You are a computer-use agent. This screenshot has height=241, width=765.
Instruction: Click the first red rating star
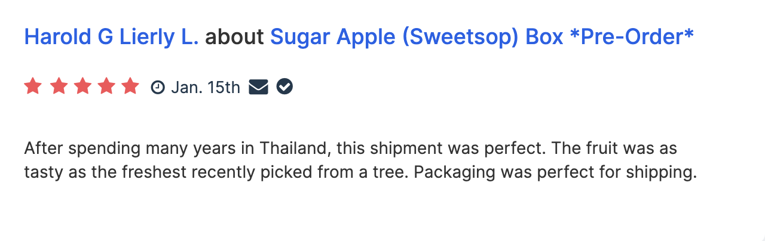coord(33,87)
